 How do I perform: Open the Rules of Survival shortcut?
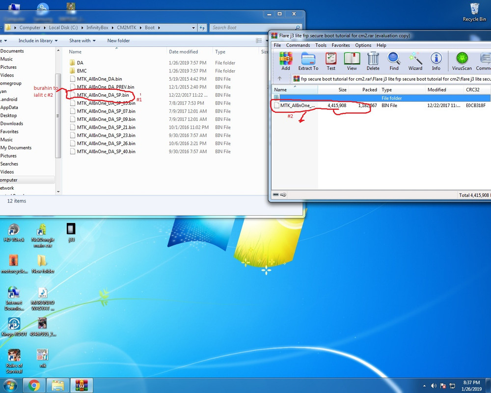pyautogui.click(x=14, y=361)
